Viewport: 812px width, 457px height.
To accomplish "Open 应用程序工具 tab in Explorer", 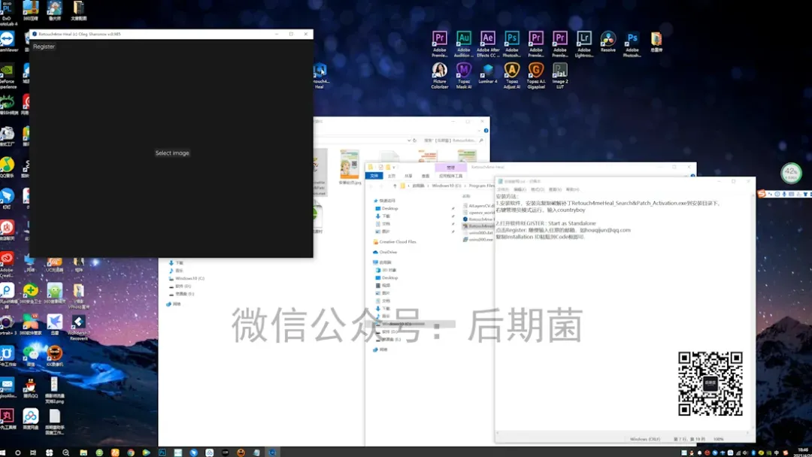I will coord(450,176).
